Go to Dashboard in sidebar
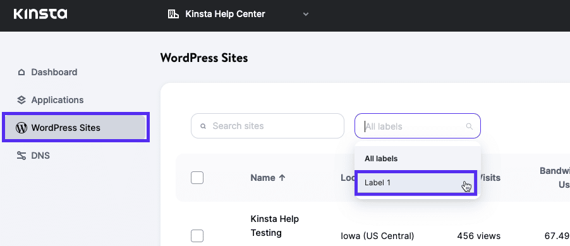The width and height of the screenshot is (570, 246). pos(54,72)
